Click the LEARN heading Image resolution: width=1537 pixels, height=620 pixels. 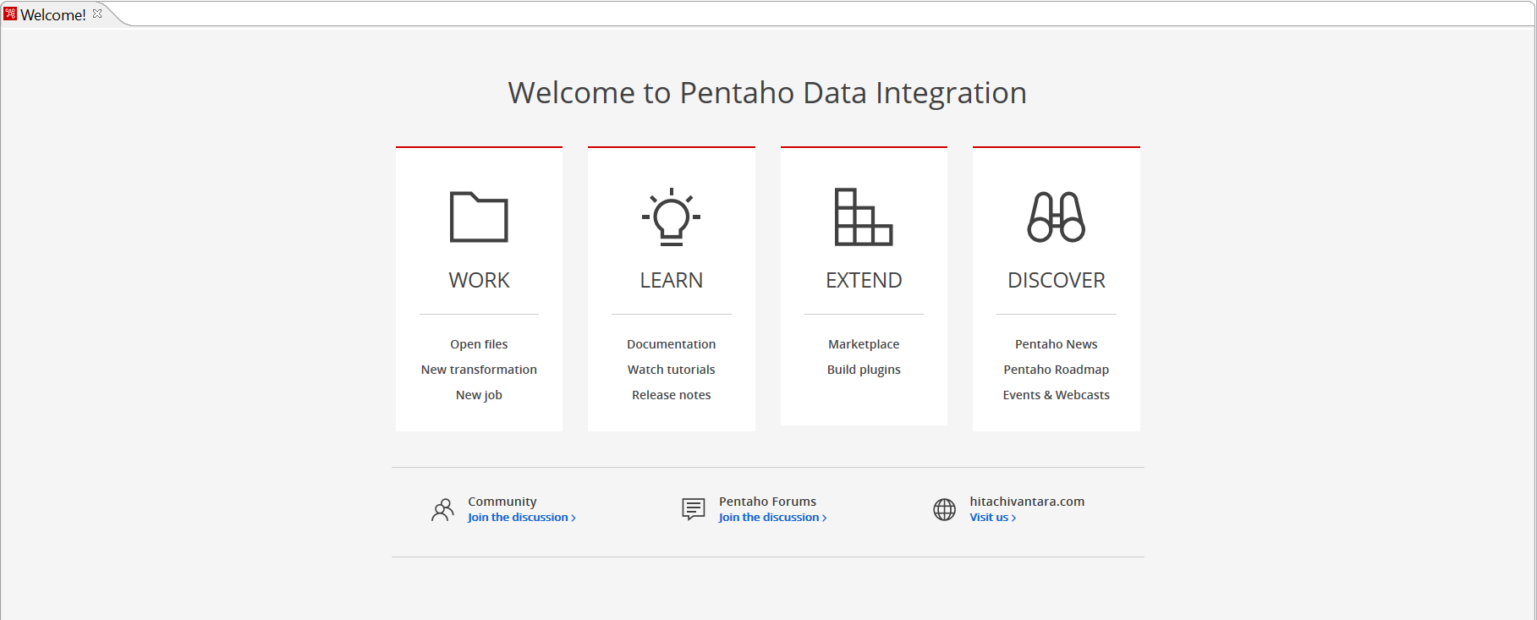(672, 280)
